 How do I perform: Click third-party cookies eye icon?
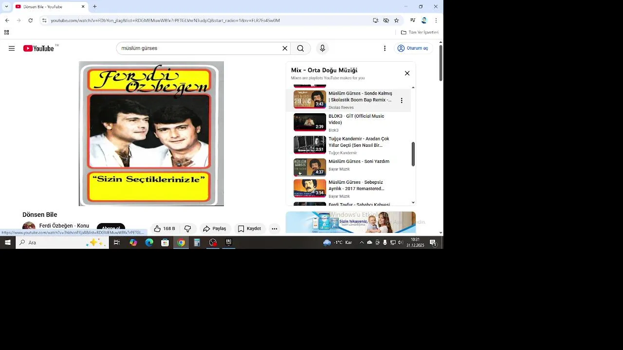[386, 20]
